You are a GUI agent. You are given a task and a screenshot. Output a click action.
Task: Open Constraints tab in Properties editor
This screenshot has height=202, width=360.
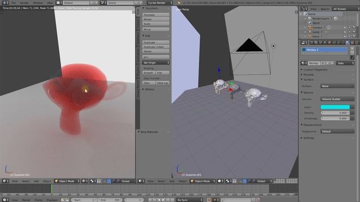pos(334,43)
